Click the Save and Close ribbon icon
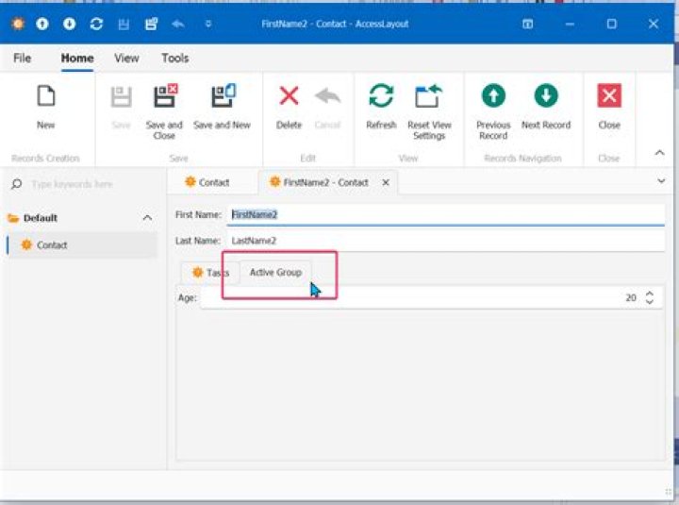The height and width of the screenshot is (505, 679). click(x=165, y=95)
